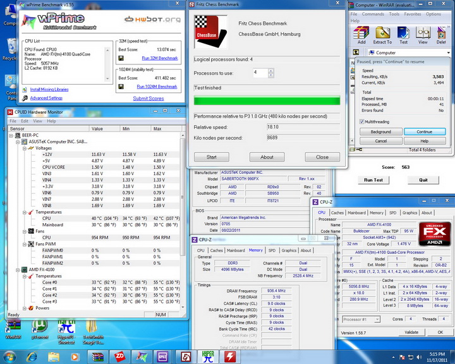Click red lightning bolt taskbar icon
Viewport: 455px width, 364px height.
[x=229, y=357]
